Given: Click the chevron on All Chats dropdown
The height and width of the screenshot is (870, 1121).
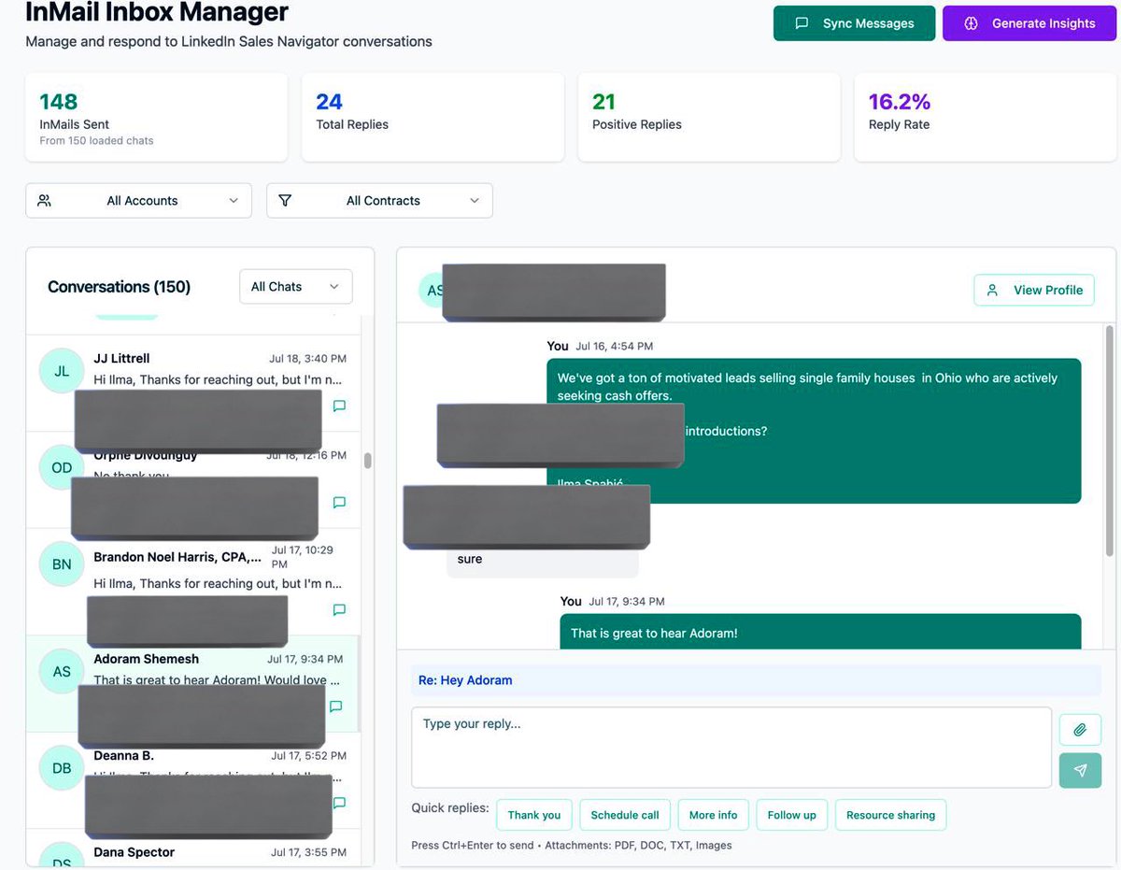Looking at the screenshot, I should (333, 287).
